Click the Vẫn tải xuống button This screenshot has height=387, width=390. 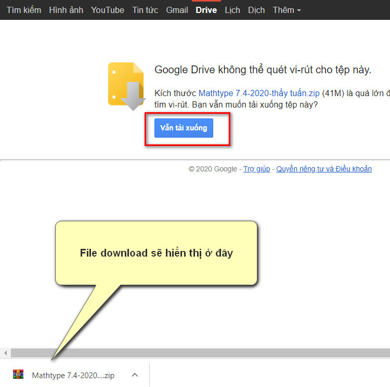184,128
